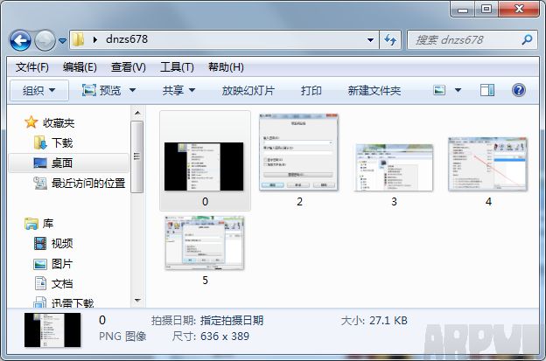The width and height of the screenshot is (546, 361).
Task: Click PNG 图像 file type text
Action: click(x=122, y=337)
